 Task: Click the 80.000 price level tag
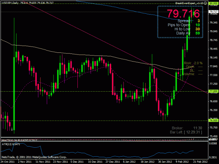213,4
